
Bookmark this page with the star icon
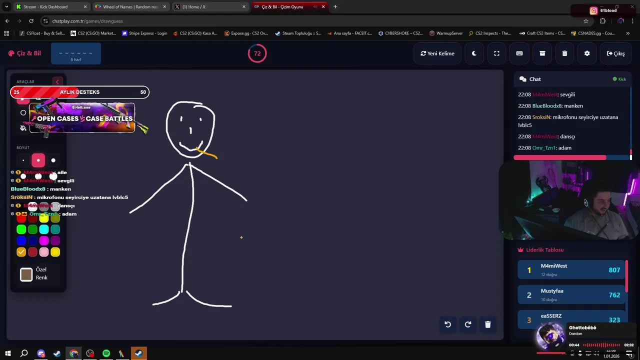[586, 21]
